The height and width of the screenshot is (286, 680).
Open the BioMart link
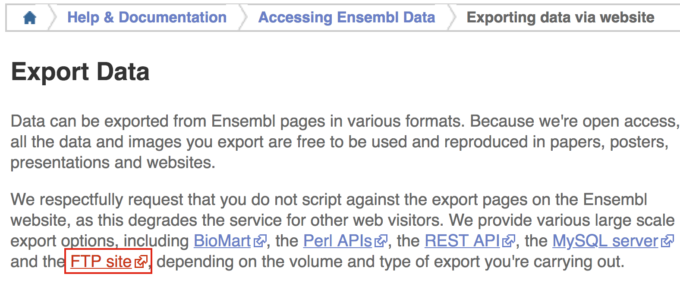pyautogui.click(x=222, y=241)
